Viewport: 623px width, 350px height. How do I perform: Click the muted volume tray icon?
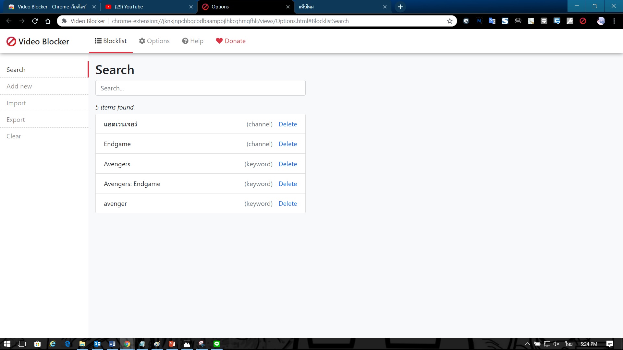[x=556, y=344]
